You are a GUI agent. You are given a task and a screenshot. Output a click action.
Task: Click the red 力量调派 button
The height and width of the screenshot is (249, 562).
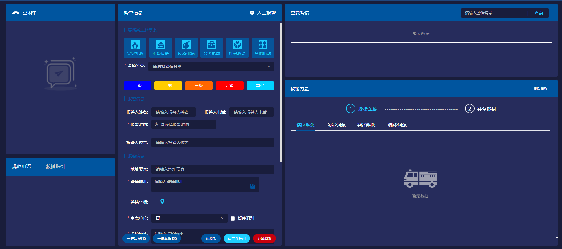[264, 239]
